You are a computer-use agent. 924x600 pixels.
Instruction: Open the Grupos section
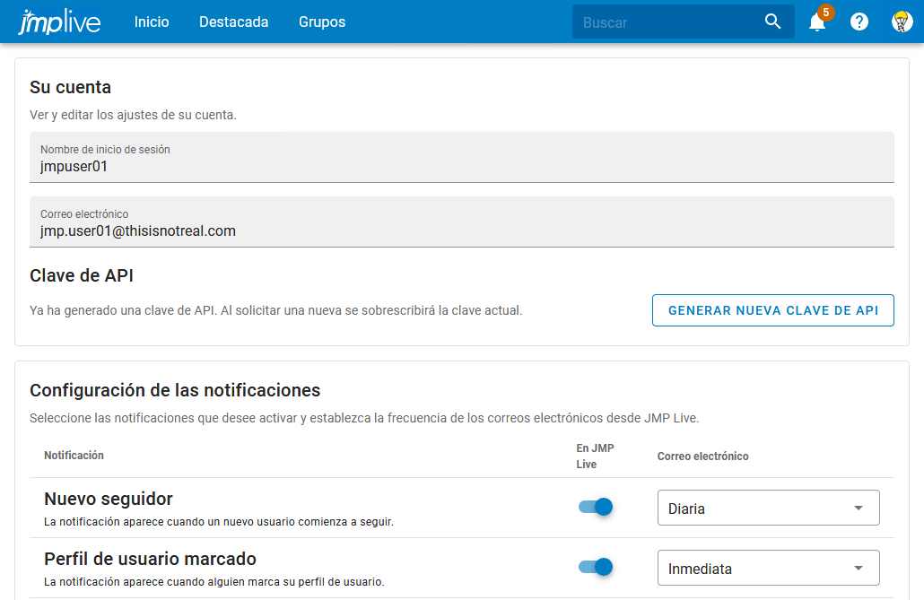(x=322, y=22)
